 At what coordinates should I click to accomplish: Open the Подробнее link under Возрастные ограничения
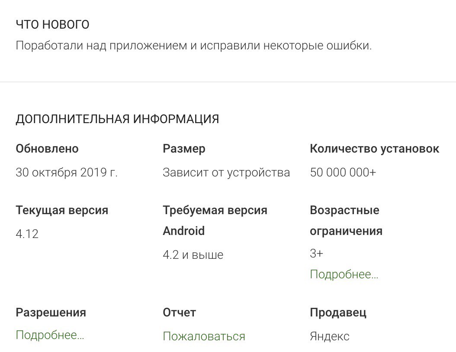[x=344, y=274]
